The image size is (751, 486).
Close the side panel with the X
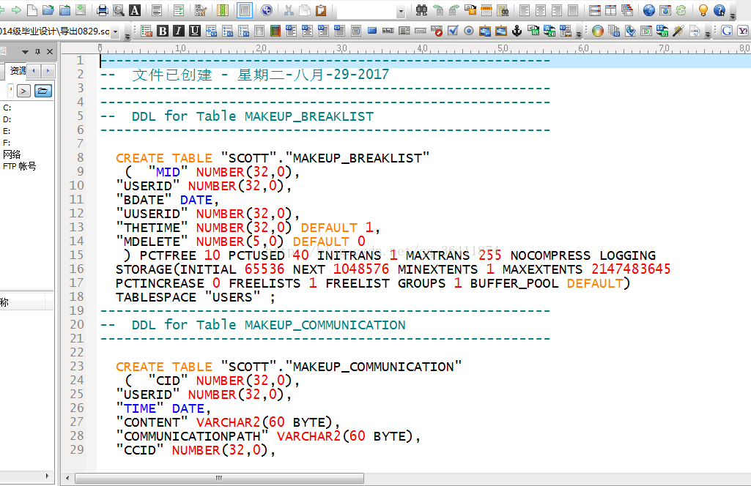(50, 52)
